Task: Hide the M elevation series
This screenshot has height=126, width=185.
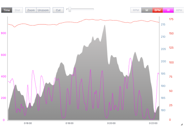Action: pyautogui.click(x=147, y=10)
